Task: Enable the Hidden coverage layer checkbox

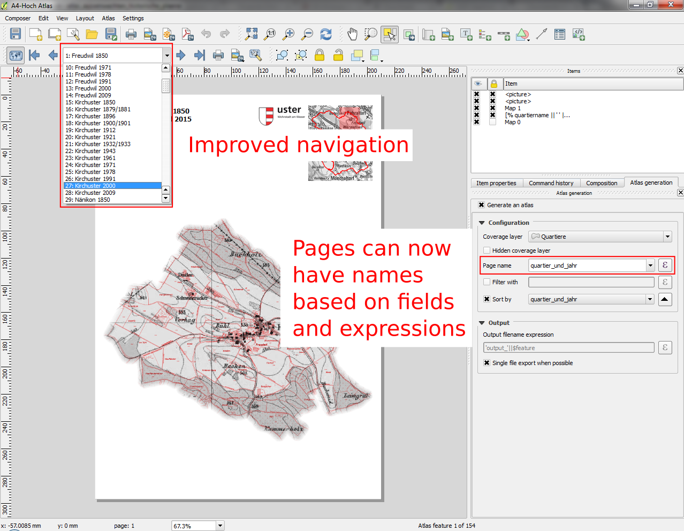Action: (x=487, y=251)
